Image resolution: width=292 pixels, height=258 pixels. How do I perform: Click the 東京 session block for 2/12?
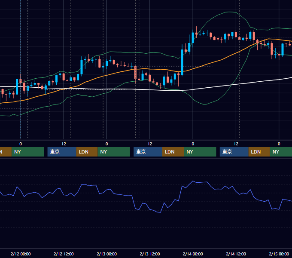pos(62,152)
